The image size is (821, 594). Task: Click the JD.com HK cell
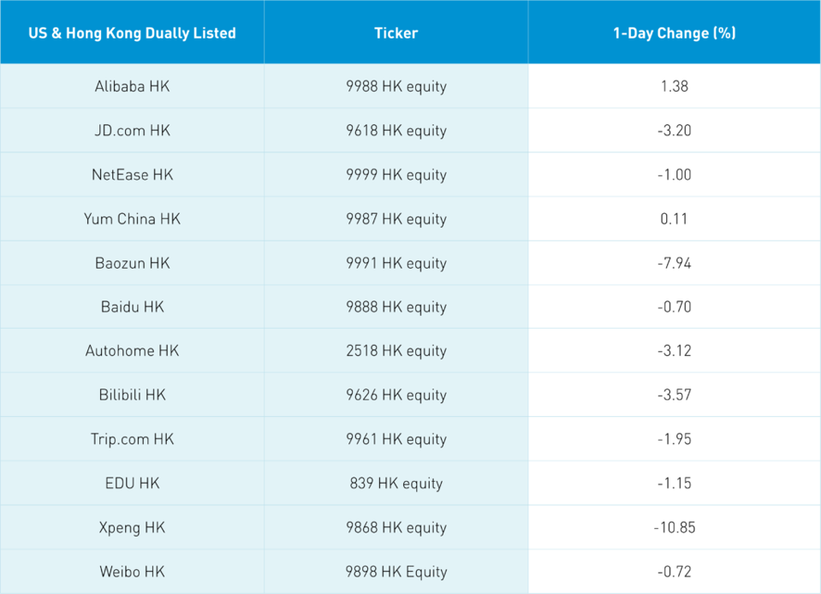[132, 131]
